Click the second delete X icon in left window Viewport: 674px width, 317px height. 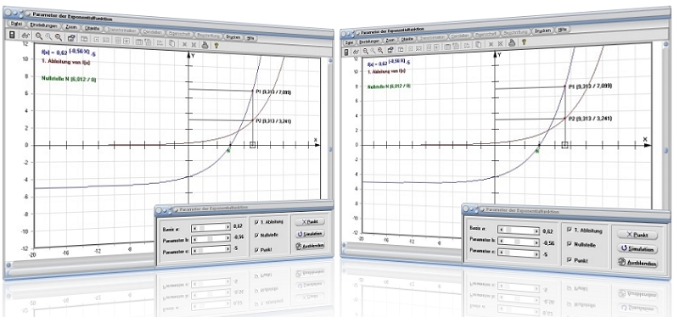[194, 45]
